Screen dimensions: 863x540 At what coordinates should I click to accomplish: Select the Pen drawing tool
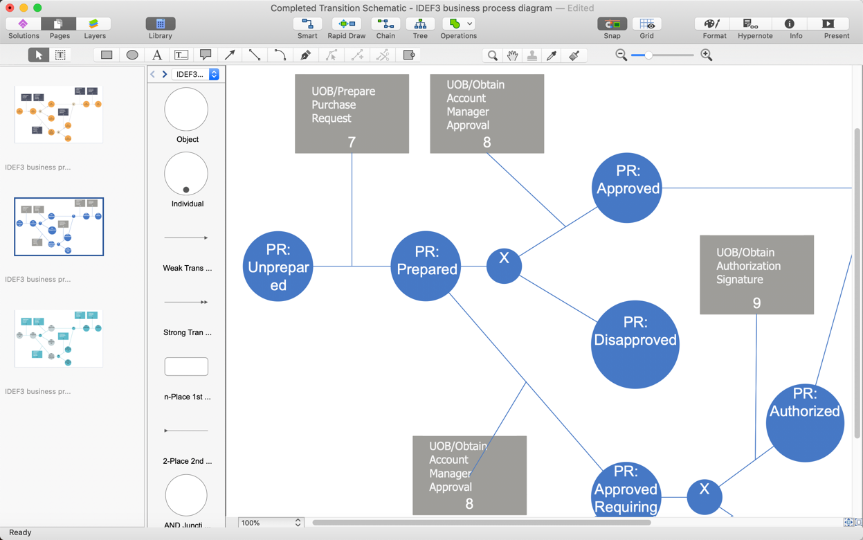click(305, 55)
